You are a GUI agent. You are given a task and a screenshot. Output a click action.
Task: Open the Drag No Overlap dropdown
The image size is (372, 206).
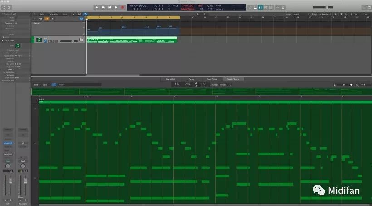[x=324, y=14]
